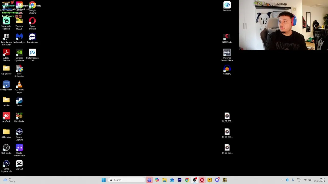Image resolution: width=328 pixels, height=184 pixels.
Task: Launch Adobe Acrobat shortcut
Action: [6, 55]
